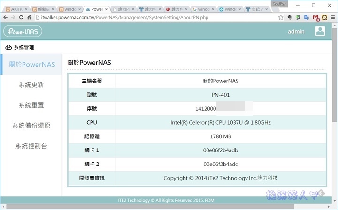The image size is (338, 210).
Task: Click the PN-401 model value
Action: 221,95
